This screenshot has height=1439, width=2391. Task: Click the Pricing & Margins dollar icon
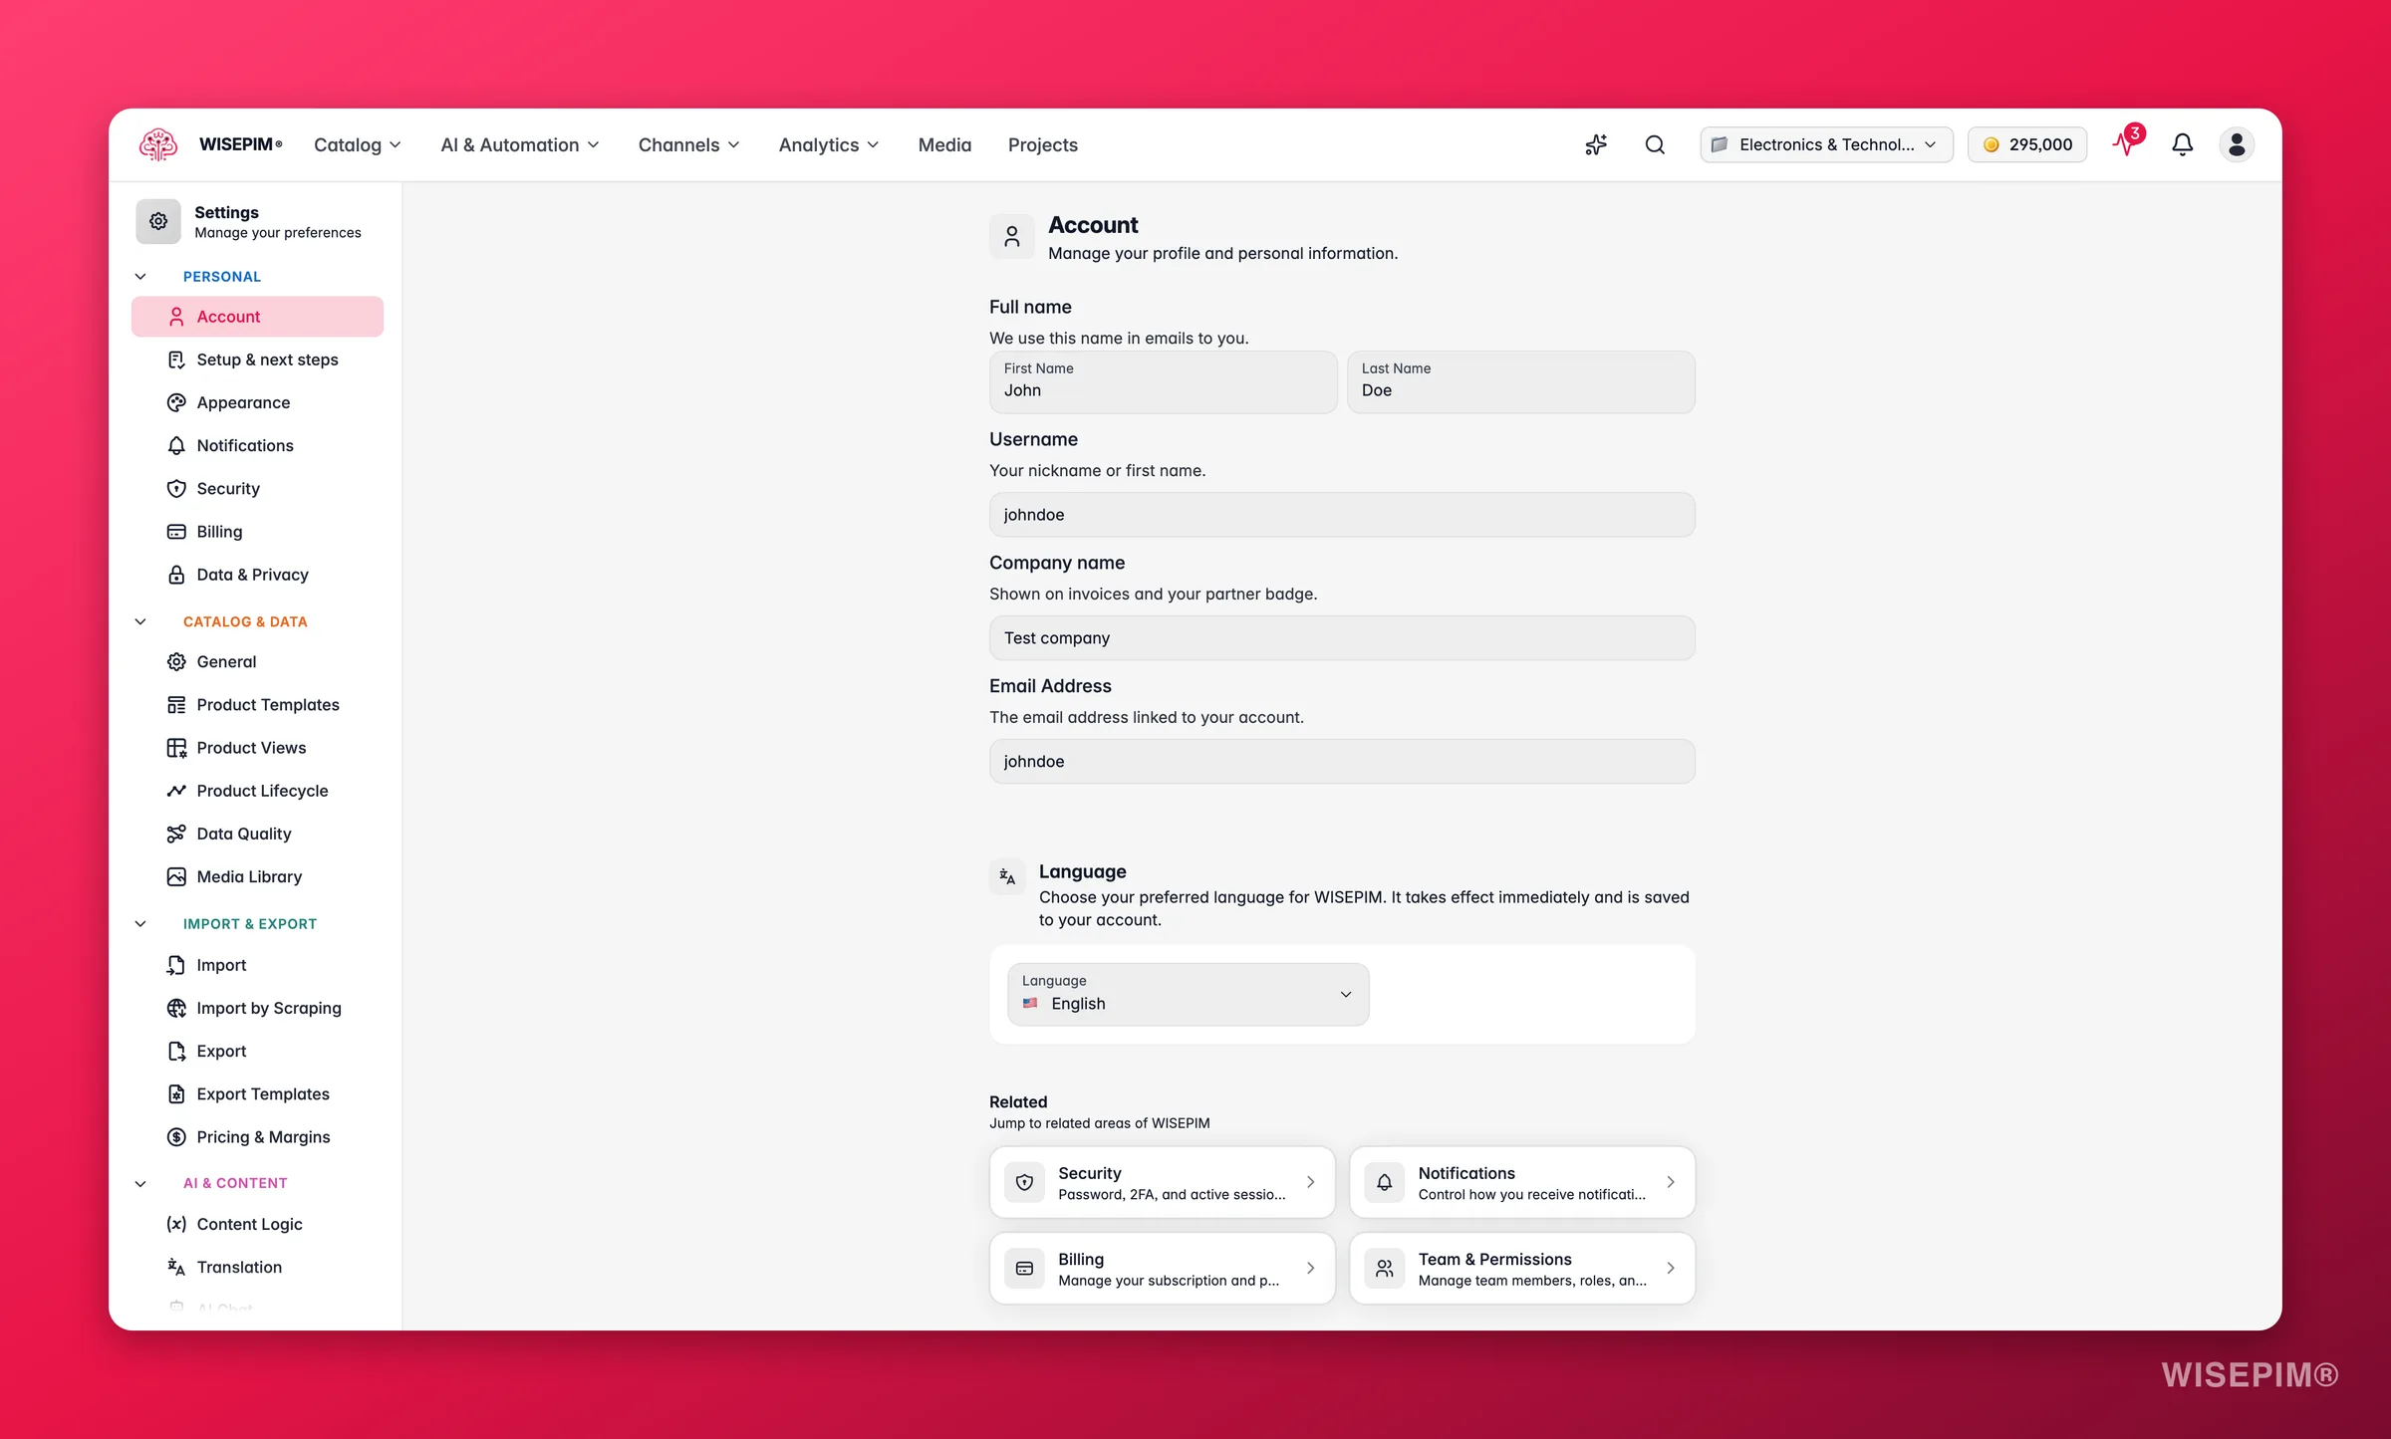(176, 1136)
